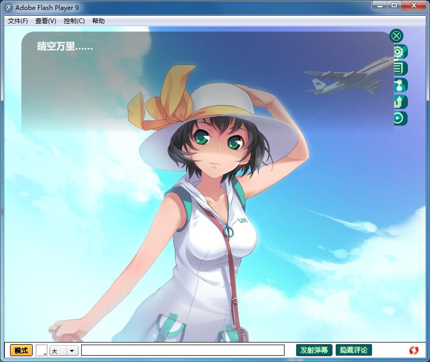Focus the danmaku comment text field

pos(183,350)
